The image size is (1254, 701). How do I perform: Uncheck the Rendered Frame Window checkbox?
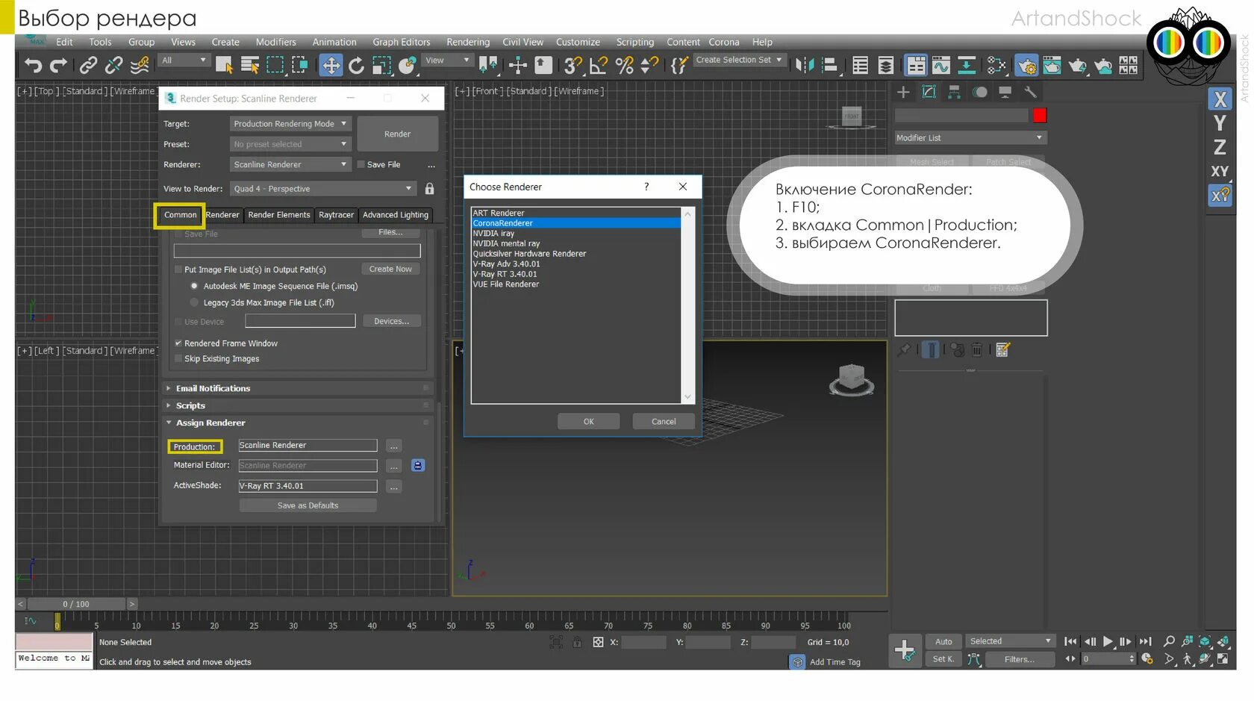point(178,343)
